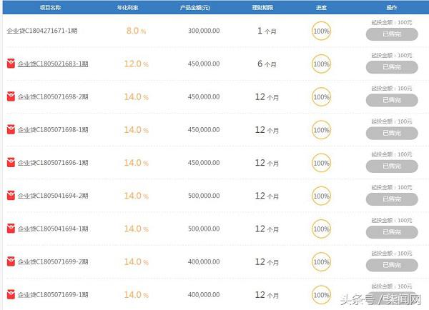Open project 企业贷C1805071698-1期
The image size is (429, 310).
[53, 130]
